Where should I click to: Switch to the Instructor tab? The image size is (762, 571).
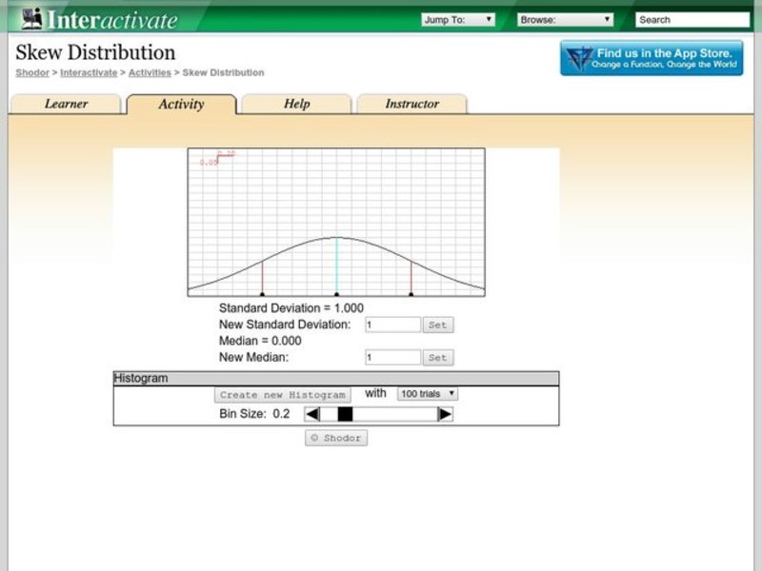411,105
